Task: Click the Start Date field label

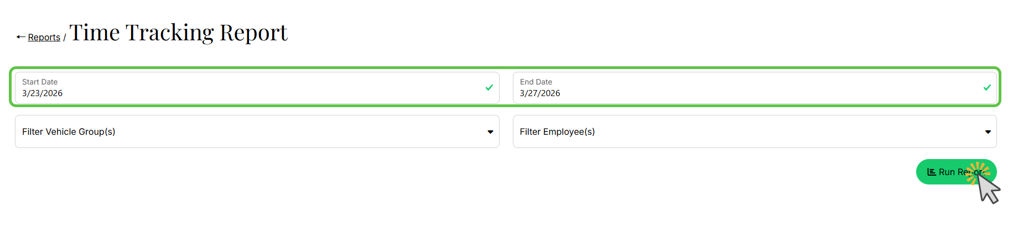Action: click(x=40, y=82)
